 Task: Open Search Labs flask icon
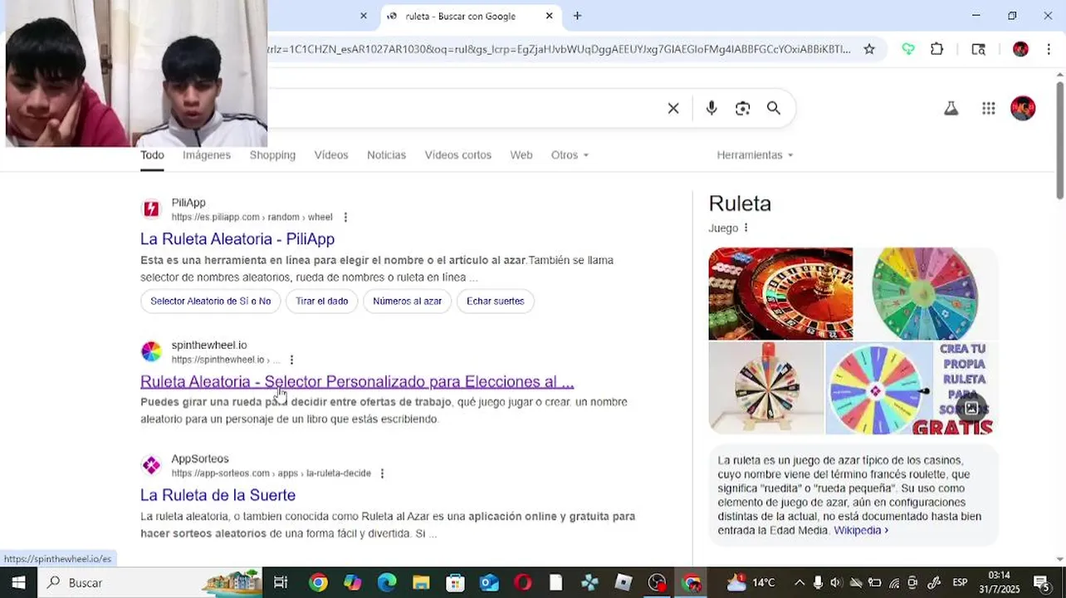[x=951, y=109]
